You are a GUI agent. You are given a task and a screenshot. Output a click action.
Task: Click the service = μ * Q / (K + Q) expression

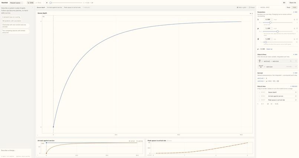point(268,81)
